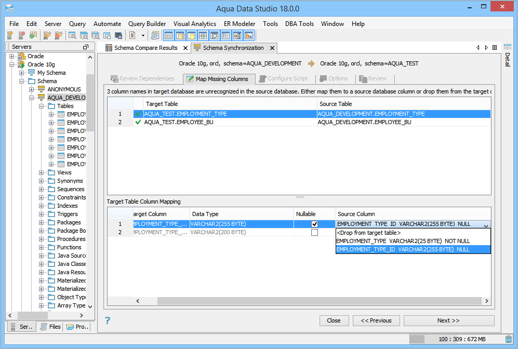
Task: Select highlighted EMPLOYMENT_TYPE_ID VARCHAR2(255 BYTE) NULL option
Action: click(413, 249)
